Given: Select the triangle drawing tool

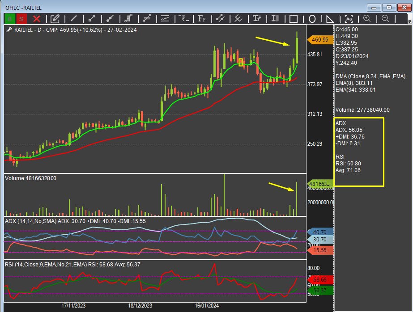Looking at the screenshot, I should click(330, 18).
